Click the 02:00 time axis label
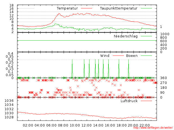 coord(28,125)
